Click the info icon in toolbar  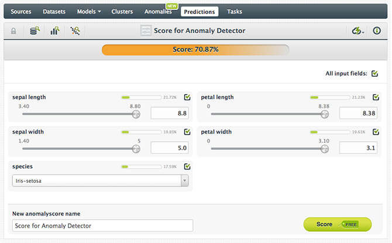pyautogui.click(x=377, y=30)
